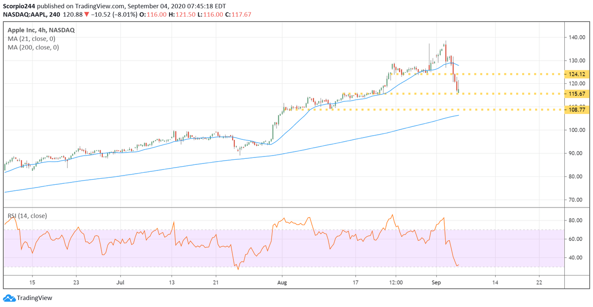Screen dimensions: 593x307
Task: Click the 'Scorpio244 published on TradingView.com' header text
Action: (65, 6)
